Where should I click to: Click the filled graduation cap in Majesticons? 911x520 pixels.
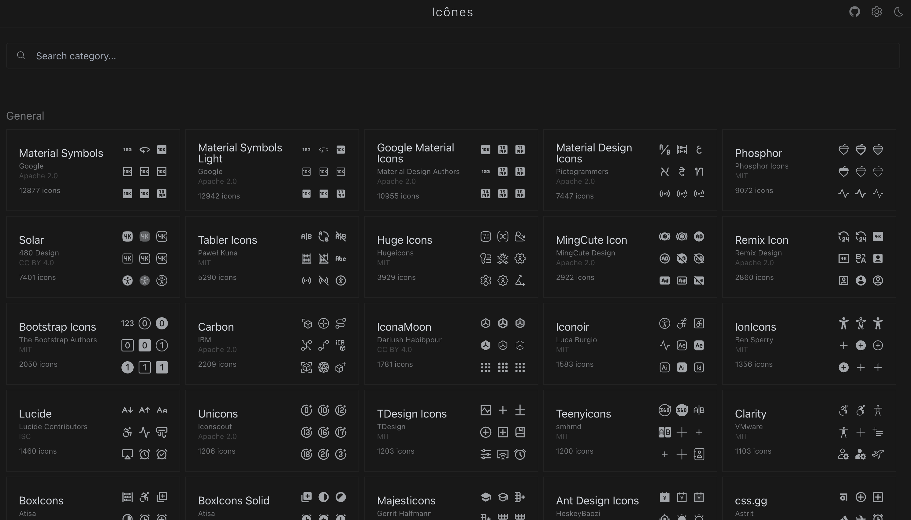(x=486, y=497)
